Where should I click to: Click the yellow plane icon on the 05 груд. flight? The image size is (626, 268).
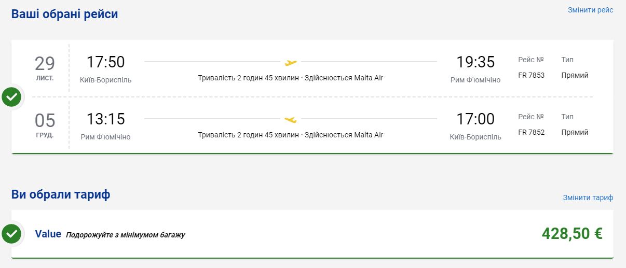(x=291, y=120)
